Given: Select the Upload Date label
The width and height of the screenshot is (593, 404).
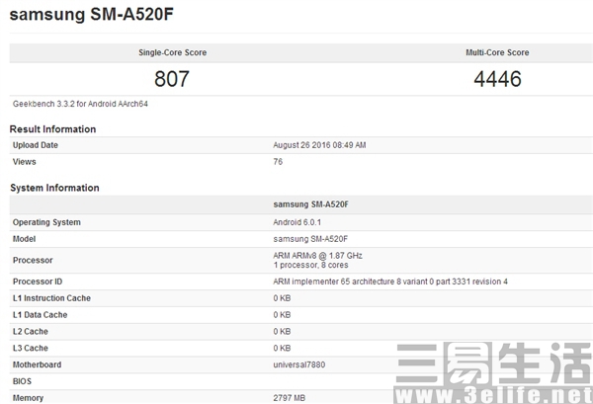Looking at the screenshot, I should pos(36,145).
